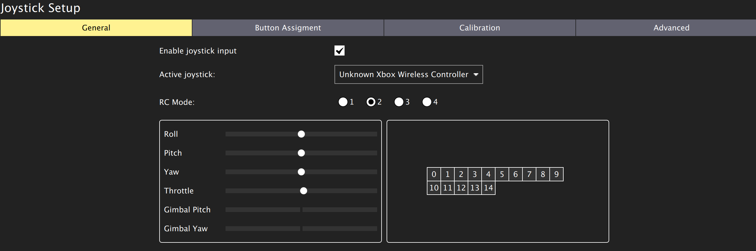Click the Pitch axis slider handle

[301, 153]
